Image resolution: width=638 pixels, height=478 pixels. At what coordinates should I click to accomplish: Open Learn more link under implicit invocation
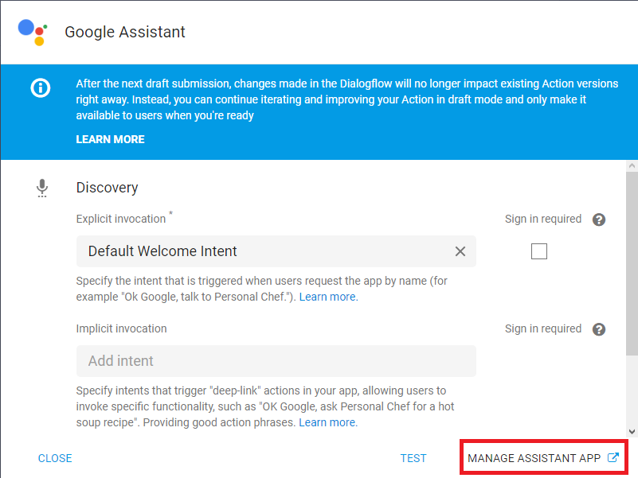click(327, 422)
